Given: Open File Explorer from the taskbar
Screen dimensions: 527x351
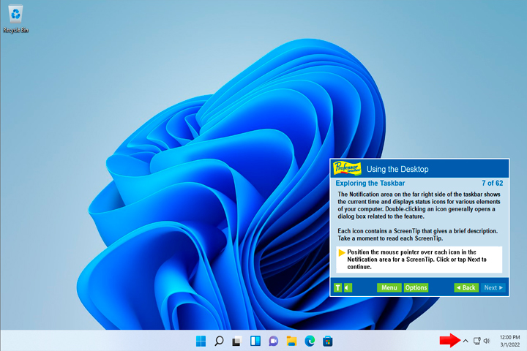Looking at the screenshot, I should (291, 341).
